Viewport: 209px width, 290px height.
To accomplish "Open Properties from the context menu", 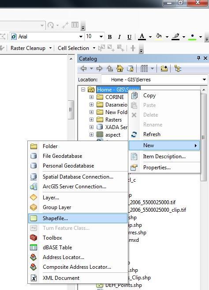I will (164, 168).
